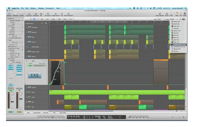Click the Crop toolbar icon
The image size is (197, 127).
(x=62, y=14)
